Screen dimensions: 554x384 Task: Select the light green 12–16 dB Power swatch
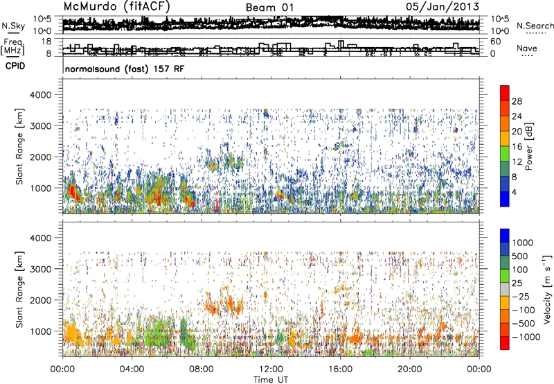click(505, 154)
